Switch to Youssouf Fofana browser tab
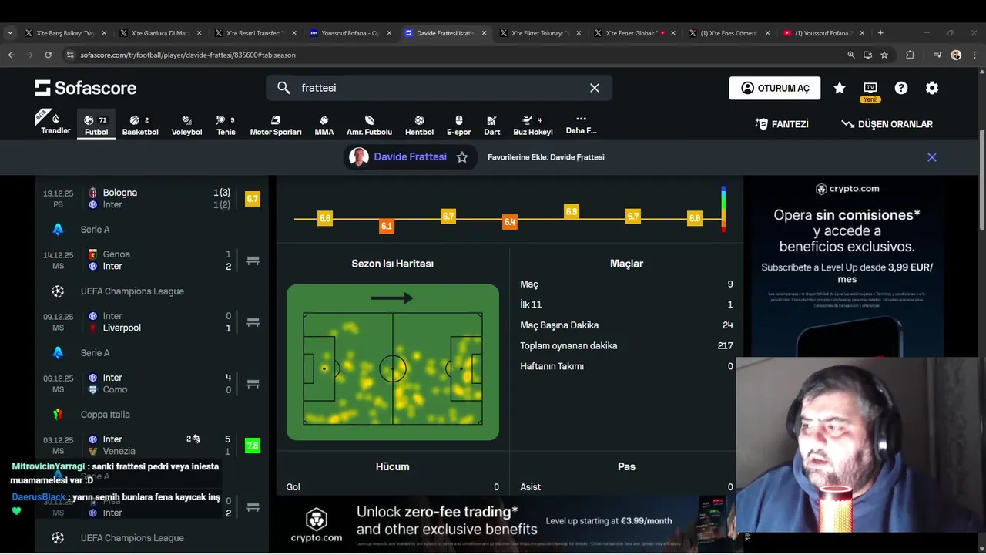Screen dimensions: 986x555 tap(350, 33)
